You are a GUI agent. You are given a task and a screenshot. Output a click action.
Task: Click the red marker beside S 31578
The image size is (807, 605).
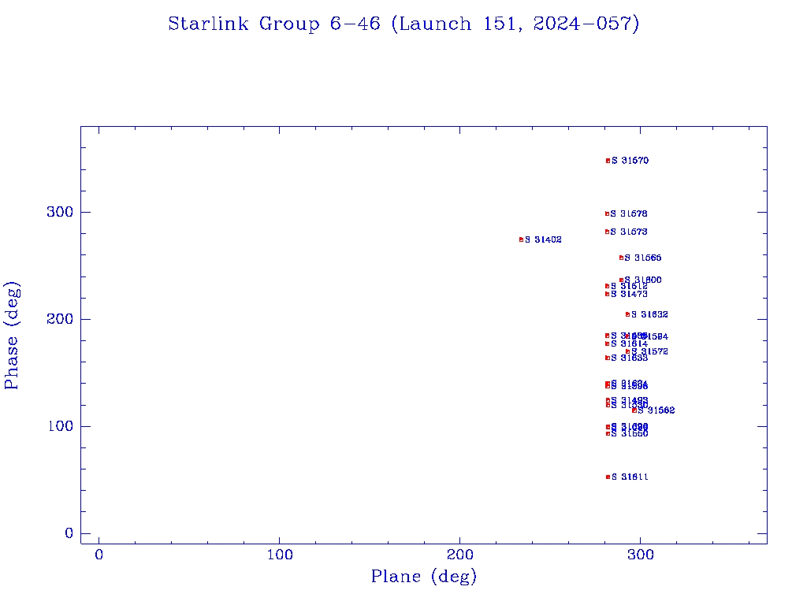pos(607,213)
